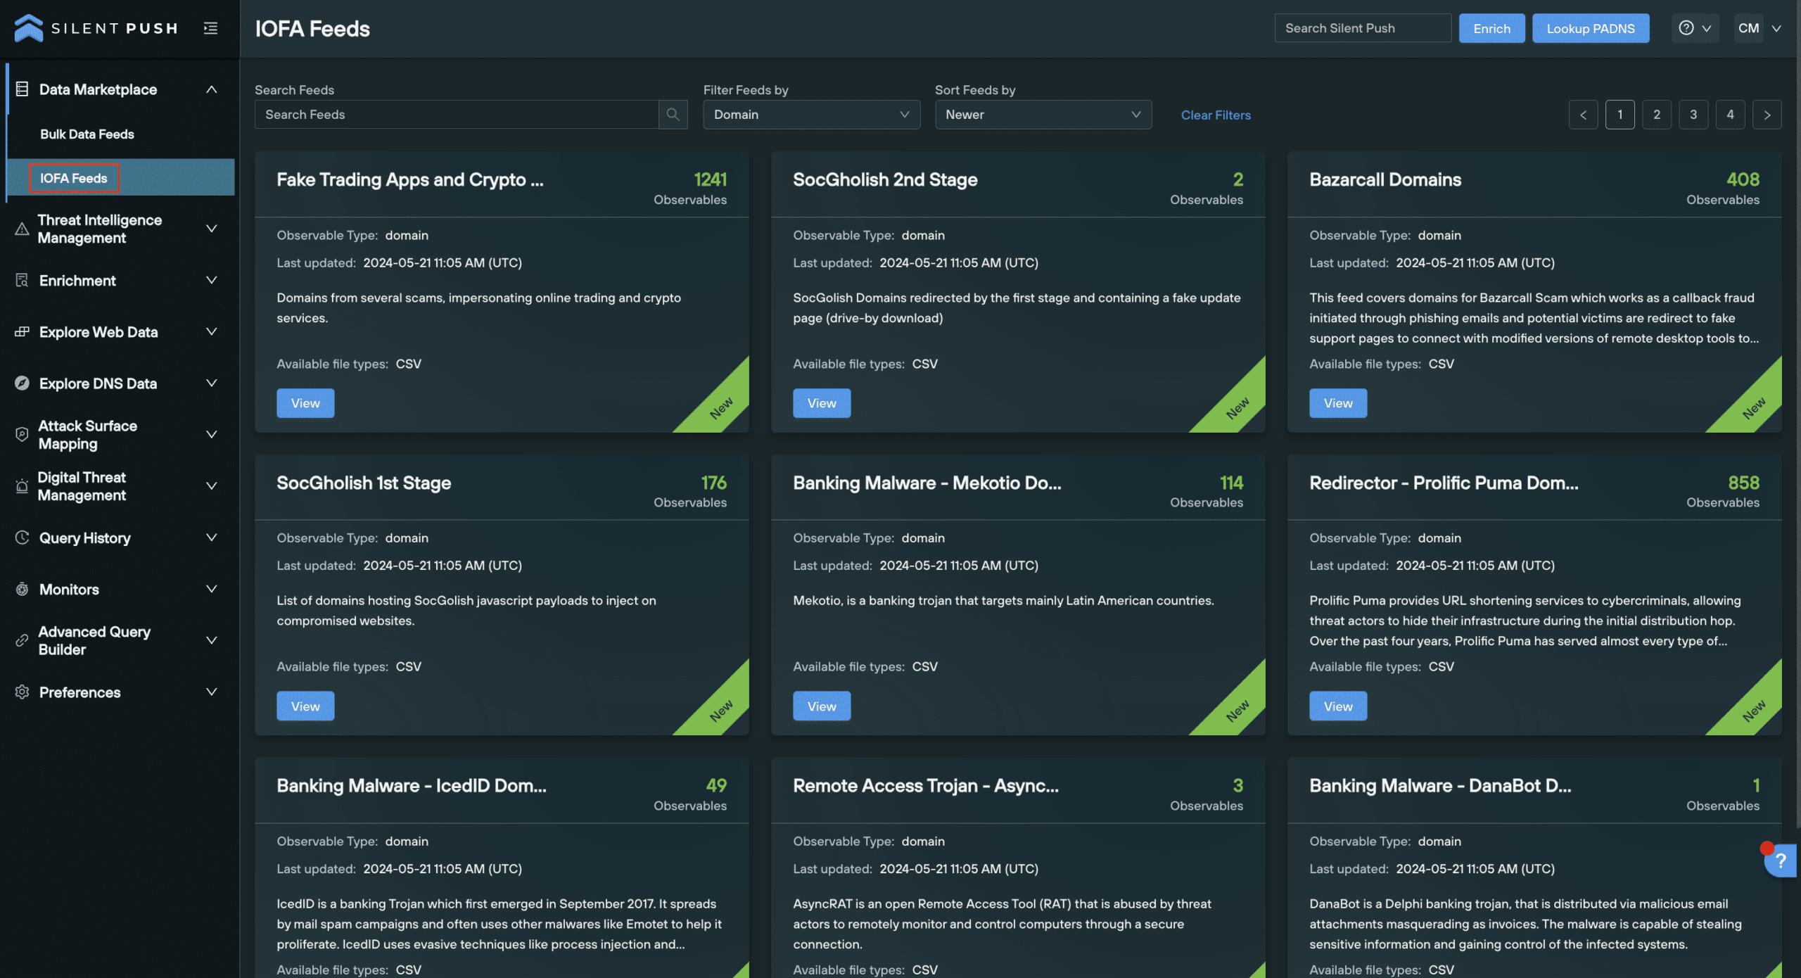
Task: Click the Explore Web Data icon
Action: point(22,331)
